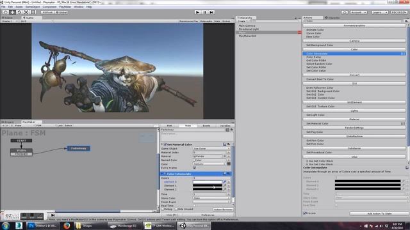Image resolution: width=410 pixels, height=230 pixels.
Task: Select the Scale tool in Unity toolbar
Action: pyautogui.click(x=26, y=12)
